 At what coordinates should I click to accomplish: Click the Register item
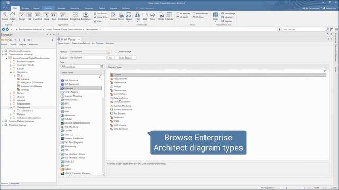click(x=227, y=21)
